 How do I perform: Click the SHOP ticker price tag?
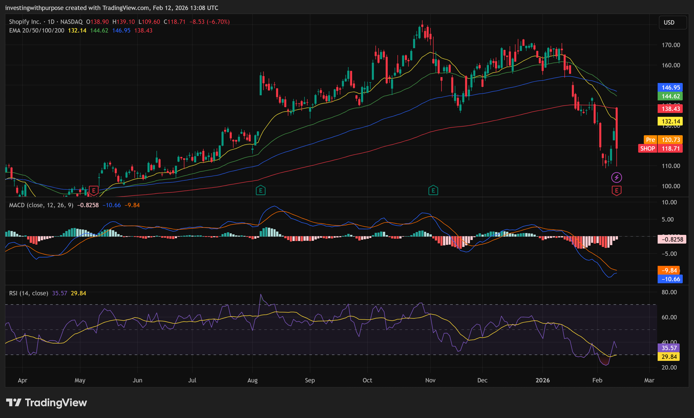pos(647,149)
